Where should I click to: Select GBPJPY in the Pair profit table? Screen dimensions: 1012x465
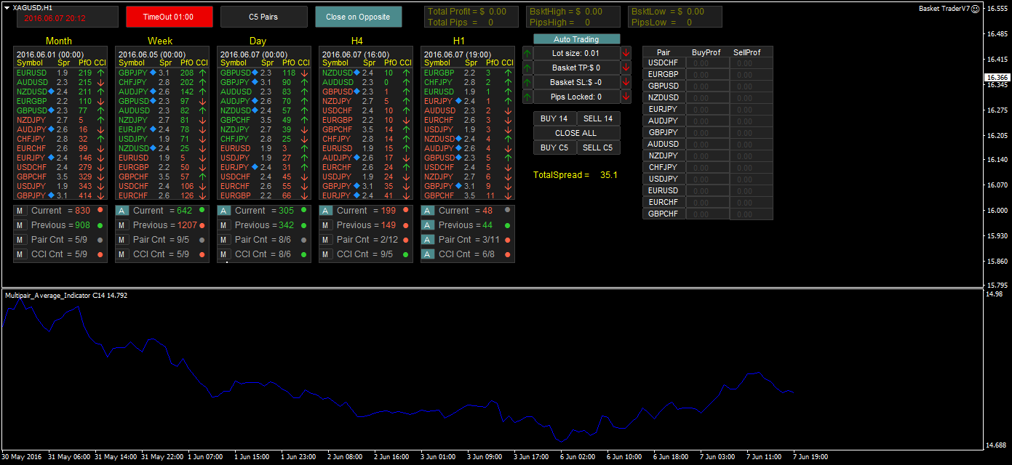[664, 133]
